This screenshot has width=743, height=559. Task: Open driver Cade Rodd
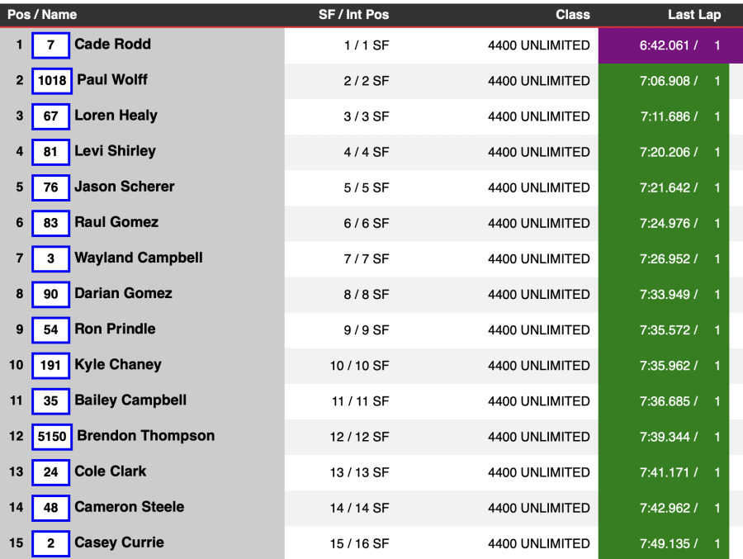coord(113,44)
